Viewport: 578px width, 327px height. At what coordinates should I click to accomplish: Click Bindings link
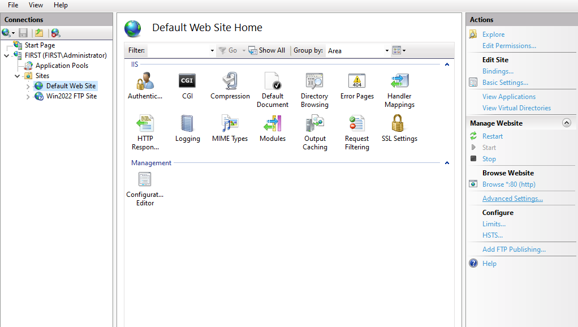(498, 71)
